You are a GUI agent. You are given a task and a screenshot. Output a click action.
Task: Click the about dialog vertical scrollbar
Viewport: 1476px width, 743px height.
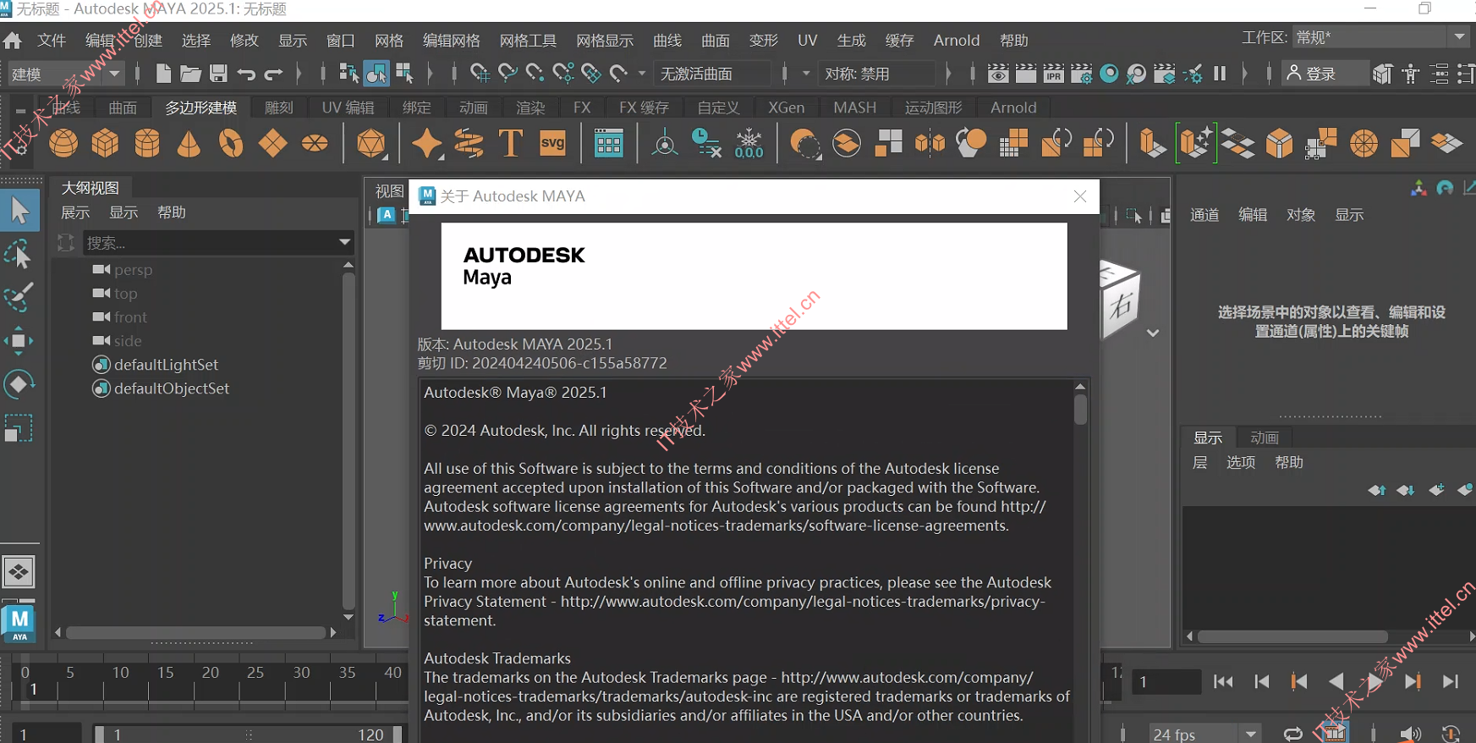pyautogui.click(x=1080, y=410)
